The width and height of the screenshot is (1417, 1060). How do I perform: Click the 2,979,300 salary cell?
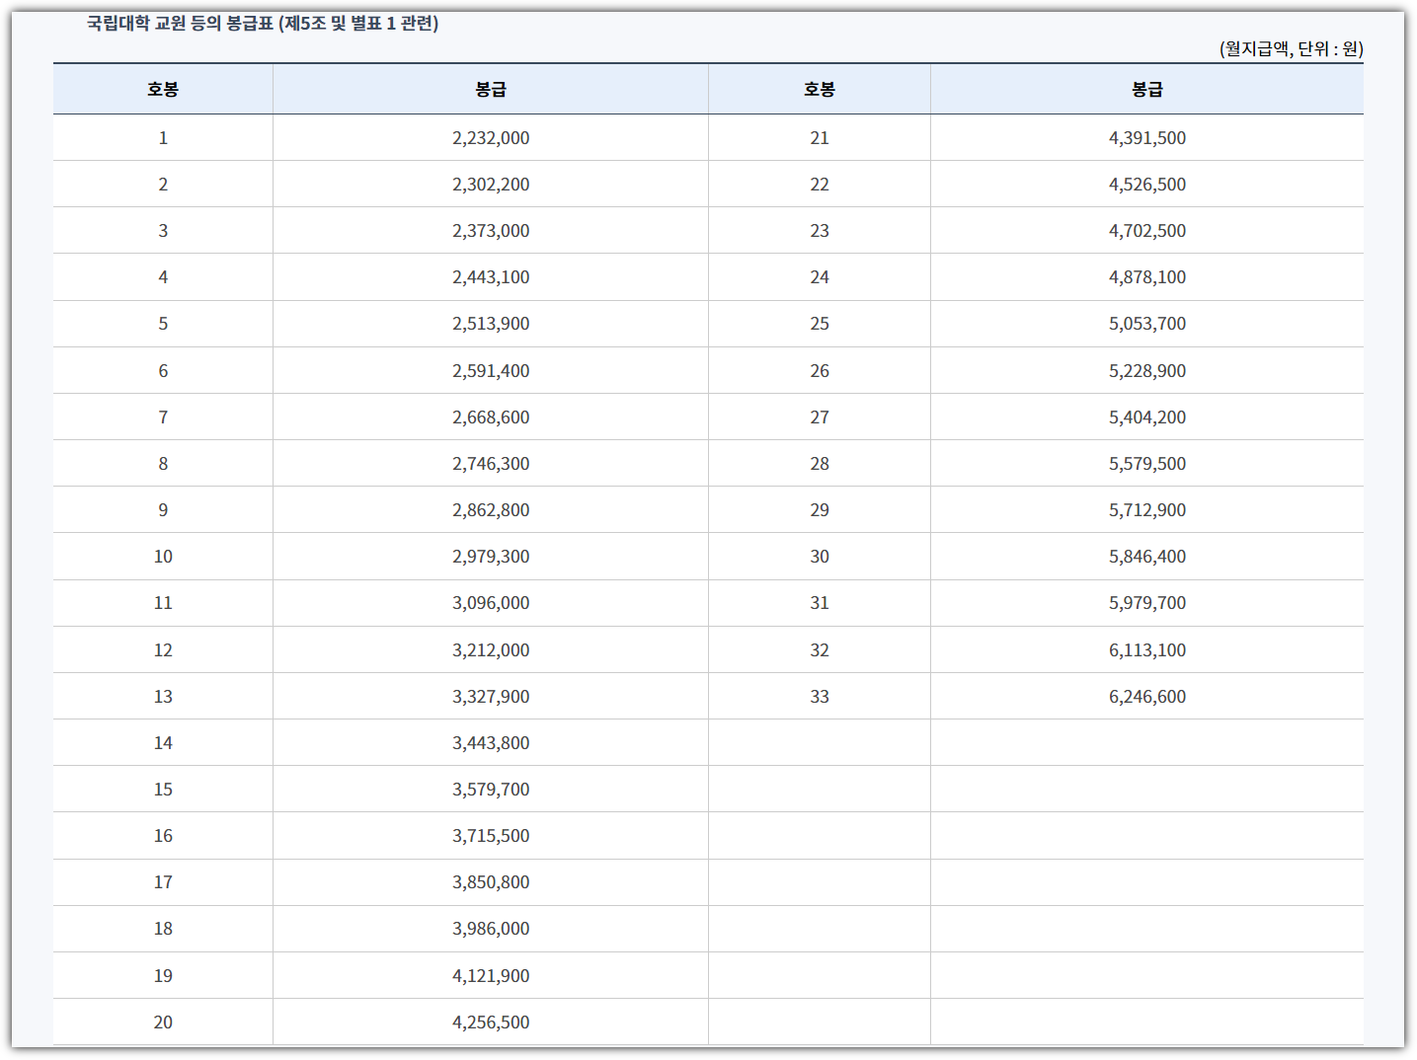[491, 557]
